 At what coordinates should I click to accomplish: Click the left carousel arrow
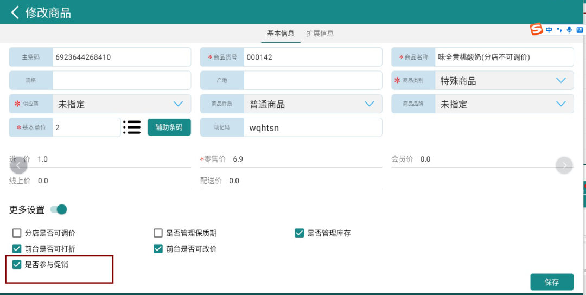click(18, 165)
